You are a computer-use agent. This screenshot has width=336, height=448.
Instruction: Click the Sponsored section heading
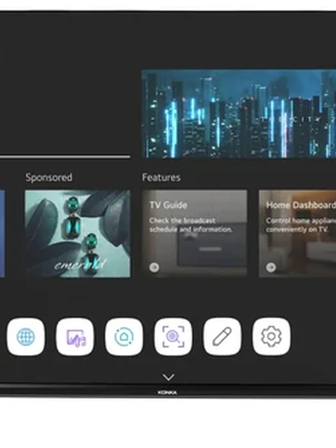[x=49, y=177]
